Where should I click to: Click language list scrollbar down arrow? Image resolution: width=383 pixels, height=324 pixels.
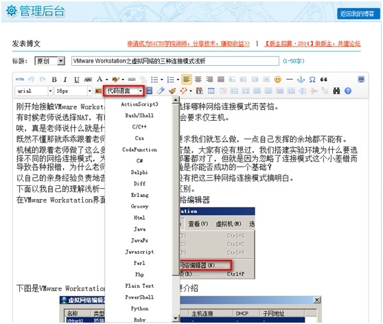[x=176, y=319]
